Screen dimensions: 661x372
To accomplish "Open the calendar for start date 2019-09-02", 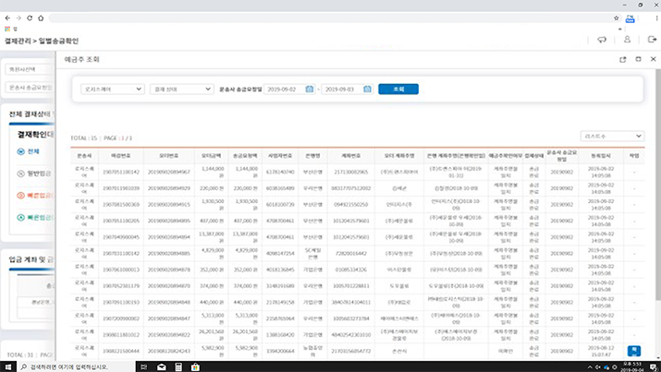I will 310,90.
